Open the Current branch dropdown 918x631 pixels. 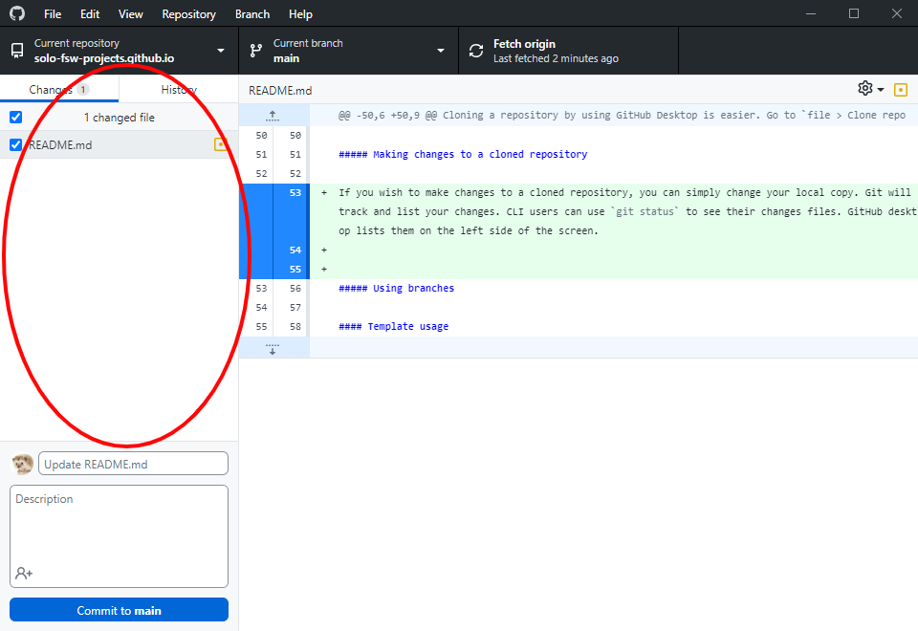[x=348, y=51]
